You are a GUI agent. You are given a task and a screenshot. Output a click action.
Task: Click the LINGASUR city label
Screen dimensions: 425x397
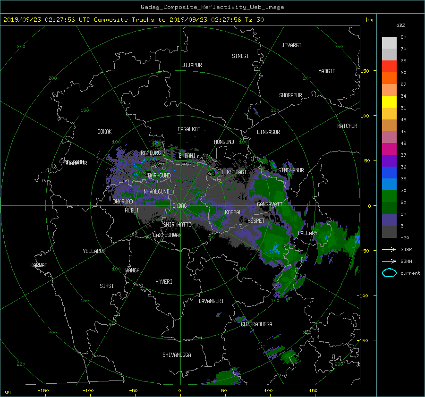268,132
